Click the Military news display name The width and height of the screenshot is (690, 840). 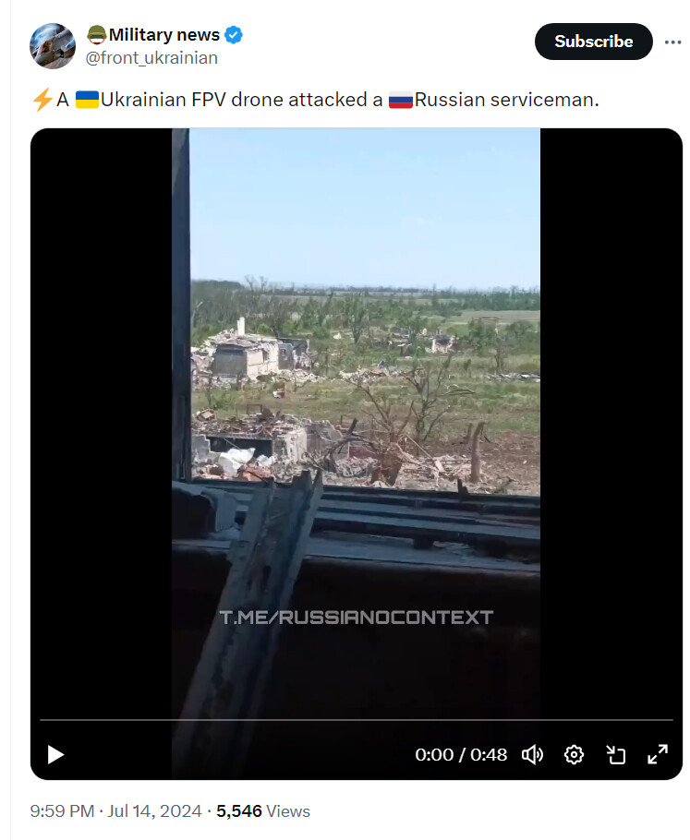point(164,35)
